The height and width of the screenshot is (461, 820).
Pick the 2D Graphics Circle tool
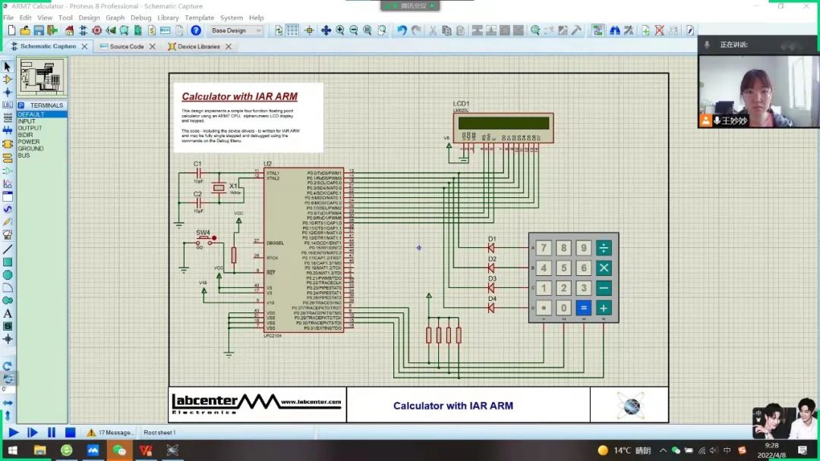[8, 275]
